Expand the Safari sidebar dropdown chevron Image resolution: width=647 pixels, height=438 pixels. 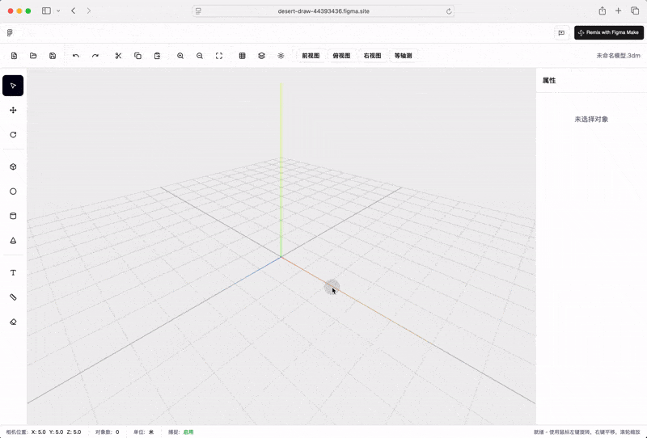(x=58, y=11)
